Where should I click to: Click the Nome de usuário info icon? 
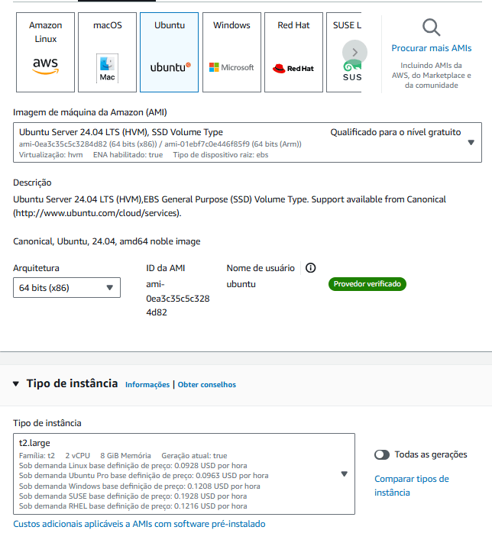(310, 268)
